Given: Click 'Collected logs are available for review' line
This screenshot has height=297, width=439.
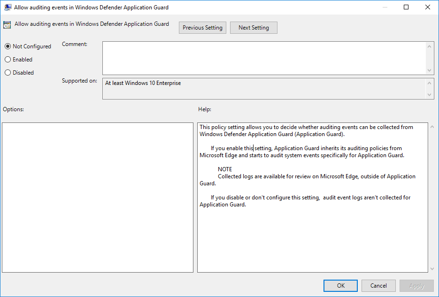Looking at the screenshot, I should pyautogui.click(x=308, y=180).
